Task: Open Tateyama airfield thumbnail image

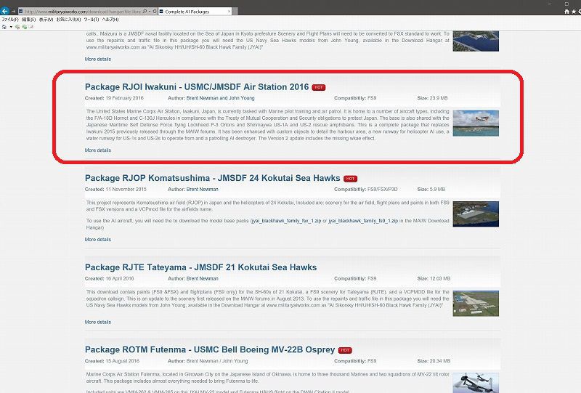Action: 476,303
